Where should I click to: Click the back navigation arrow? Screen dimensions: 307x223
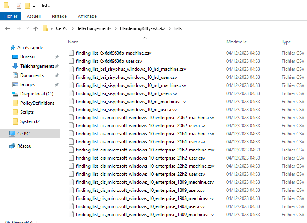pyautogui.click(x=8, y=28)
